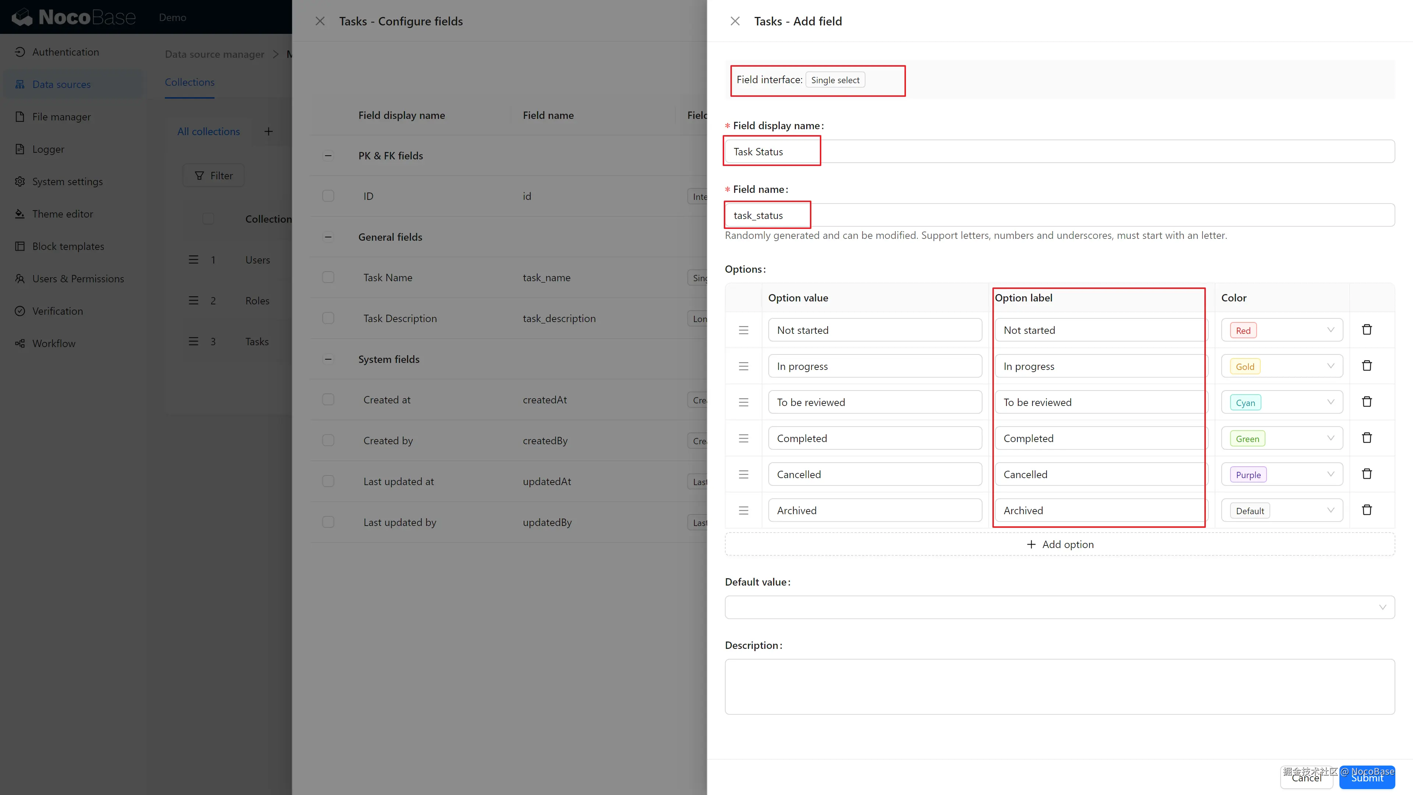Close the Tasks Add field drawer
Screen dimensions: 1413x795
(x=735, y=21)
